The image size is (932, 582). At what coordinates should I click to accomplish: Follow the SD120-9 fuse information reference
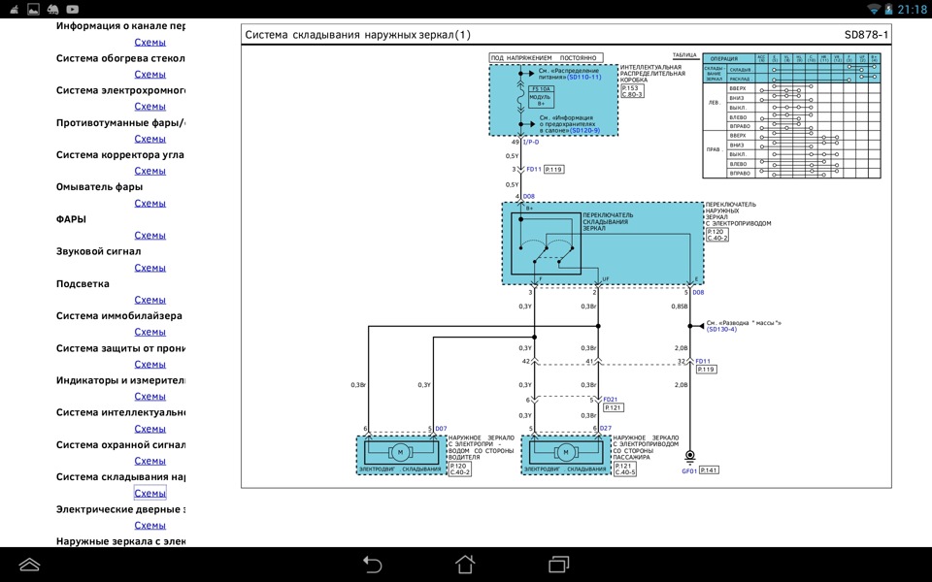(584, 131)
